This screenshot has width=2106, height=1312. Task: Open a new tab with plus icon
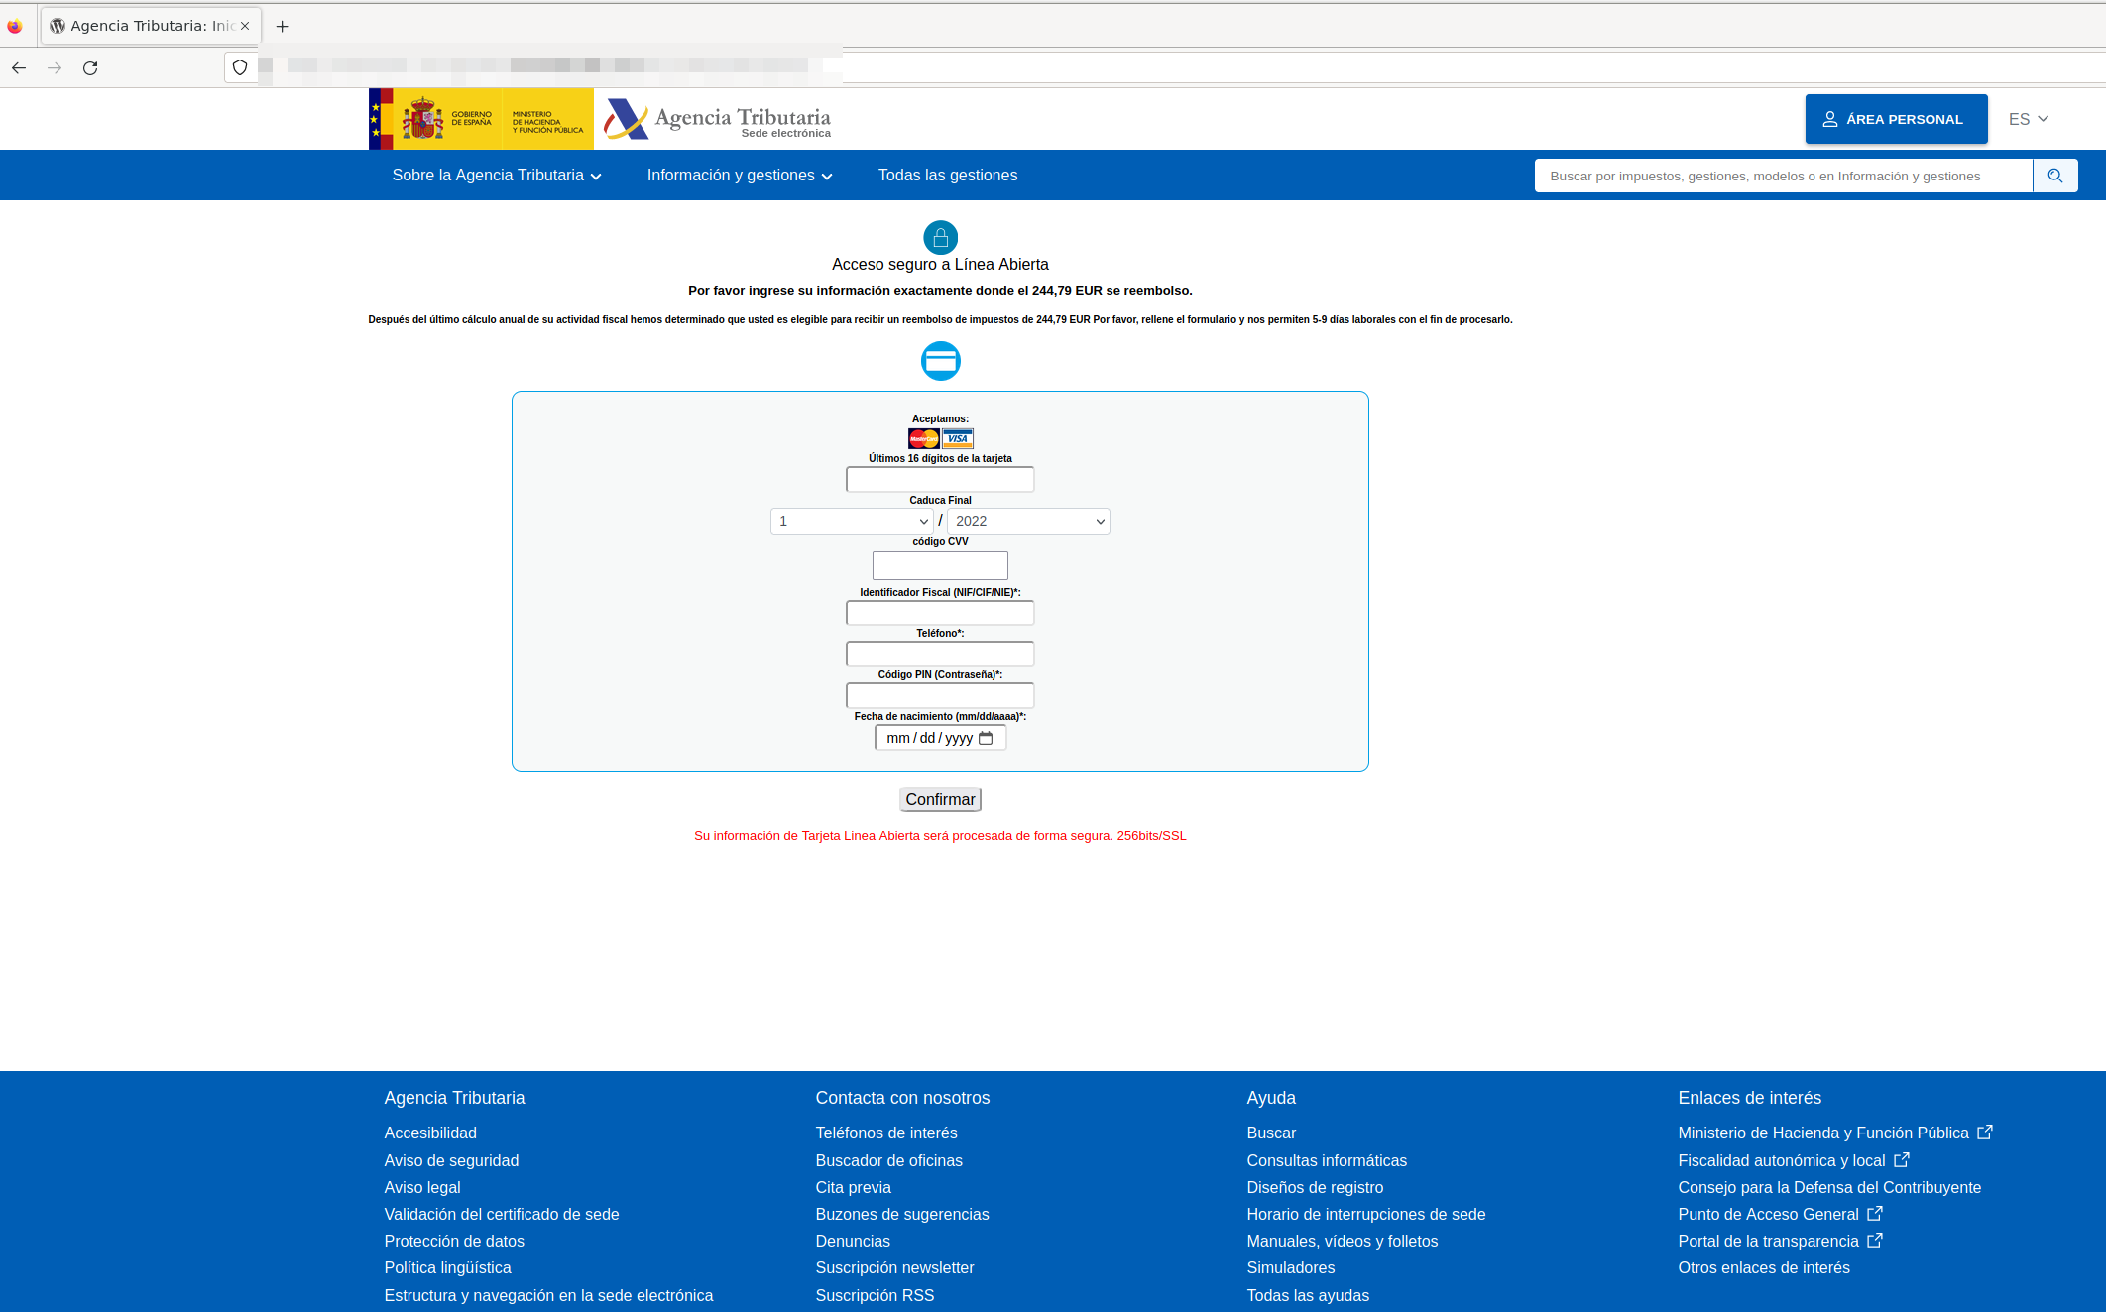(282, 26)
